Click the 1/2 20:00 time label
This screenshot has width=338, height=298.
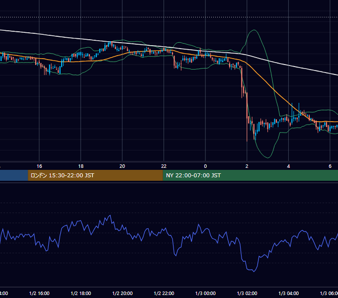[x=122, y=293]
